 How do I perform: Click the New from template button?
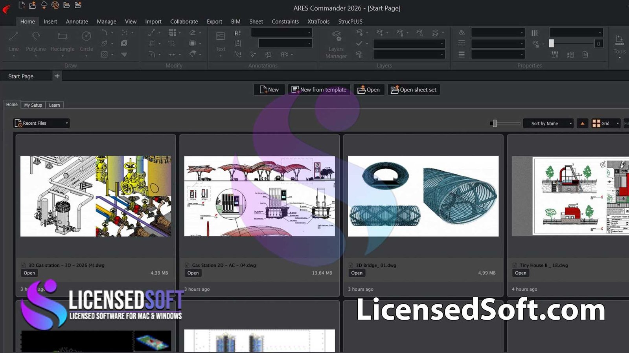coord(319,90)
